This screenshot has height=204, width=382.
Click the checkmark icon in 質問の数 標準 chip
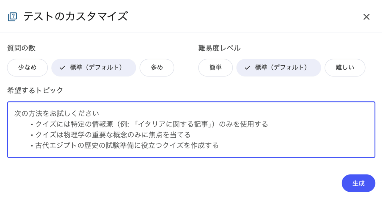(62, 68)
